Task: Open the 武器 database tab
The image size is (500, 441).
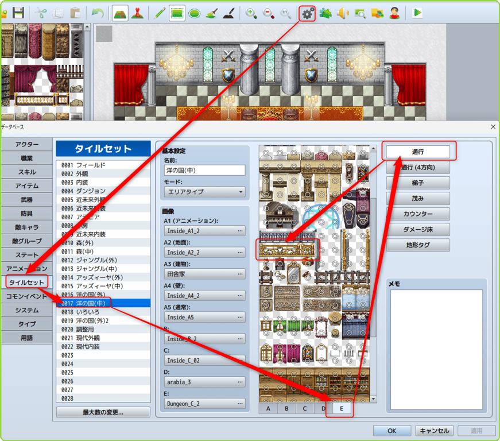Action: coord(27,200)
